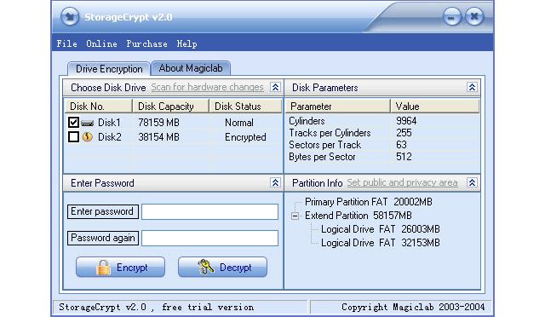Image resolution: width=545 pixels, height=317 pixels.
Task: Collapse the Enter Password panel
Action: (275, 182)
